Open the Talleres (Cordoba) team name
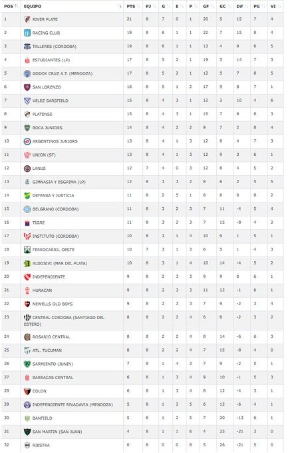Image resolution: width=288 pixels, height=453 pixels. (x=55, y=47)
